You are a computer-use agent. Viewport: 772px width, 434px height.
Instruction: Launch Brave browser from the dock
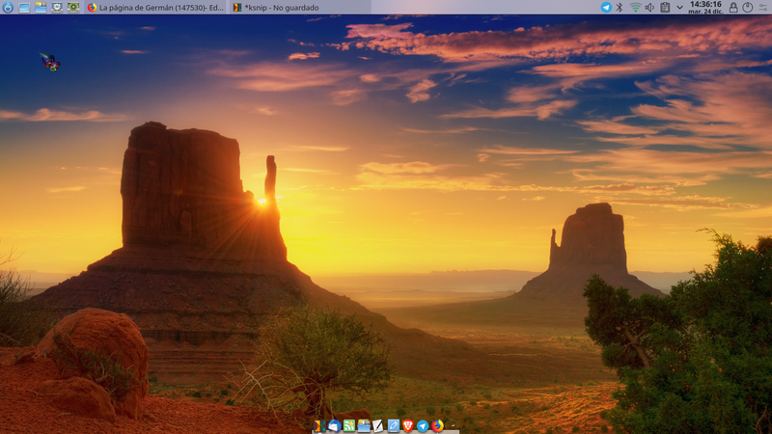[x=407, y=425]
